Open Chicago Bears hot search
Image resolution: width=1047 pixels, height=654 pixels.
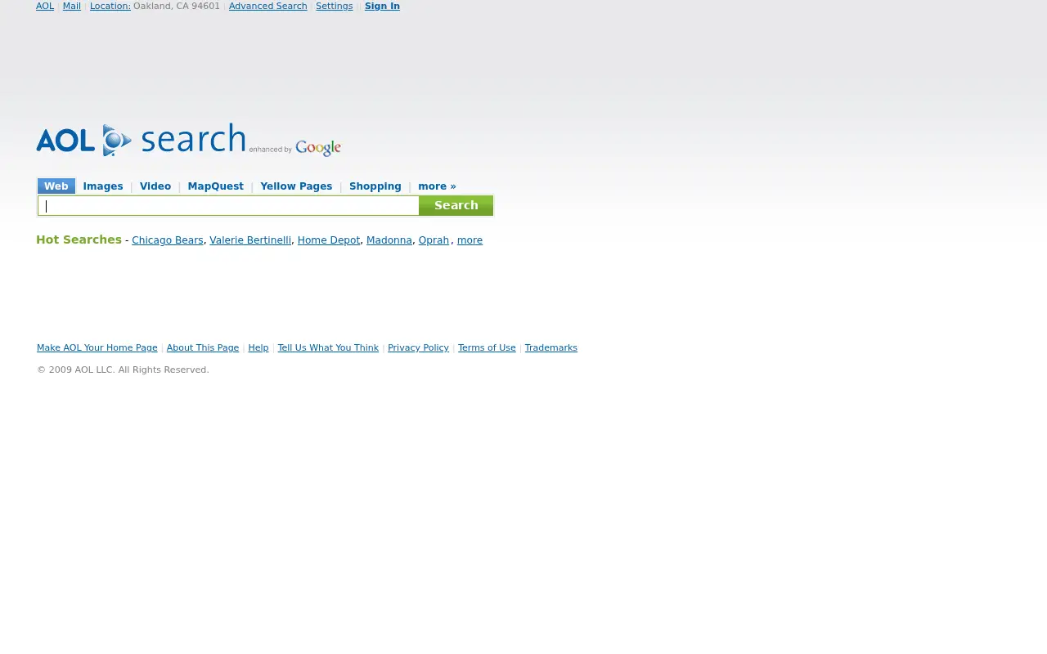tap(168, 240)
